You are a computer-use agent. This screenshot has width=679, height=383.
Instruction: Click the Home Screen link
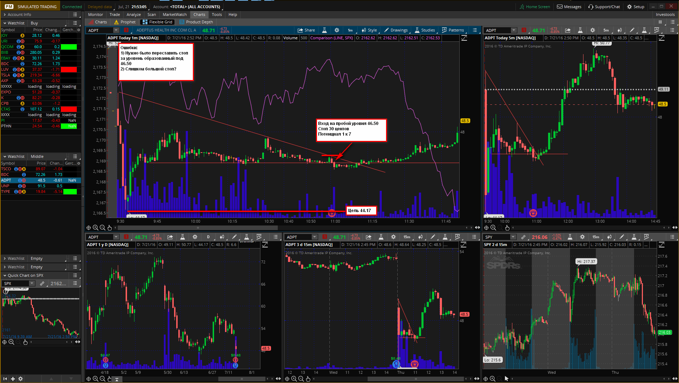535,7
